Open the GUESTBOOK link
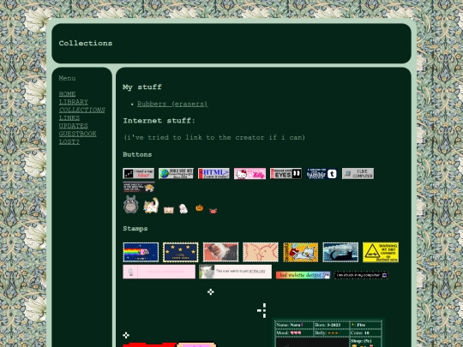This screenshot has height=347, width=463. click(x=77, y=134)
